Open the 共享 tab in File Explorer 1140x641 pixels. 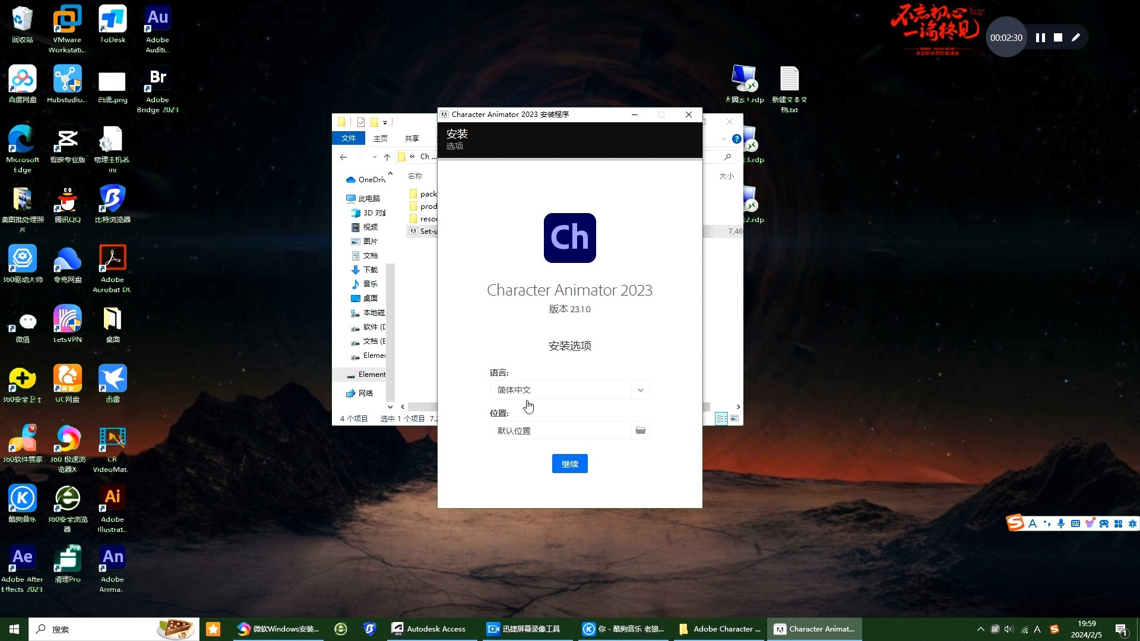(x=412, y=138)
